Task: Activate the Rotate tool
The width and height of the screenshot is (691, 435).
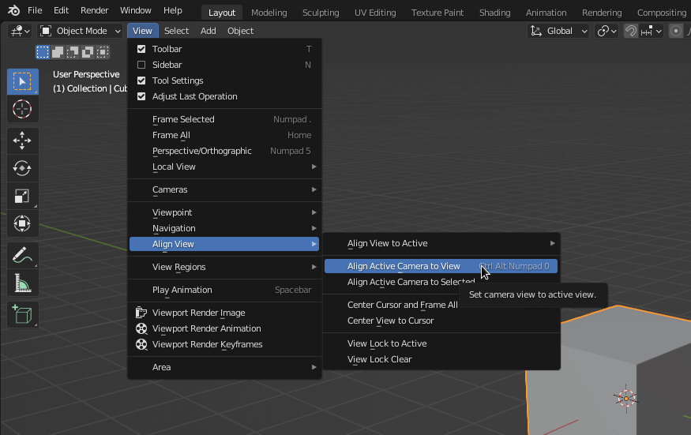Action: pyautogui.click(x=22, y=168)
